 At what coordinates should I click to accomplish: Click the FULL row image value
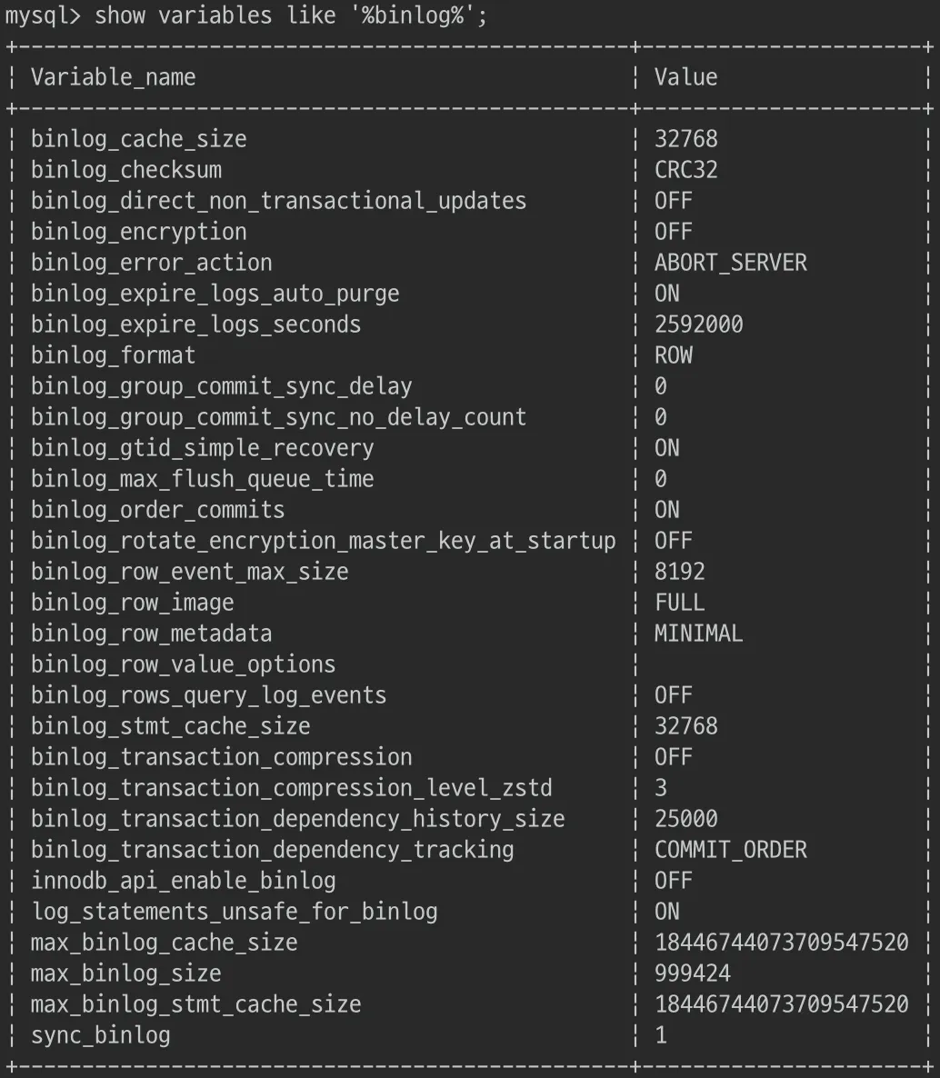pos(679,603)
